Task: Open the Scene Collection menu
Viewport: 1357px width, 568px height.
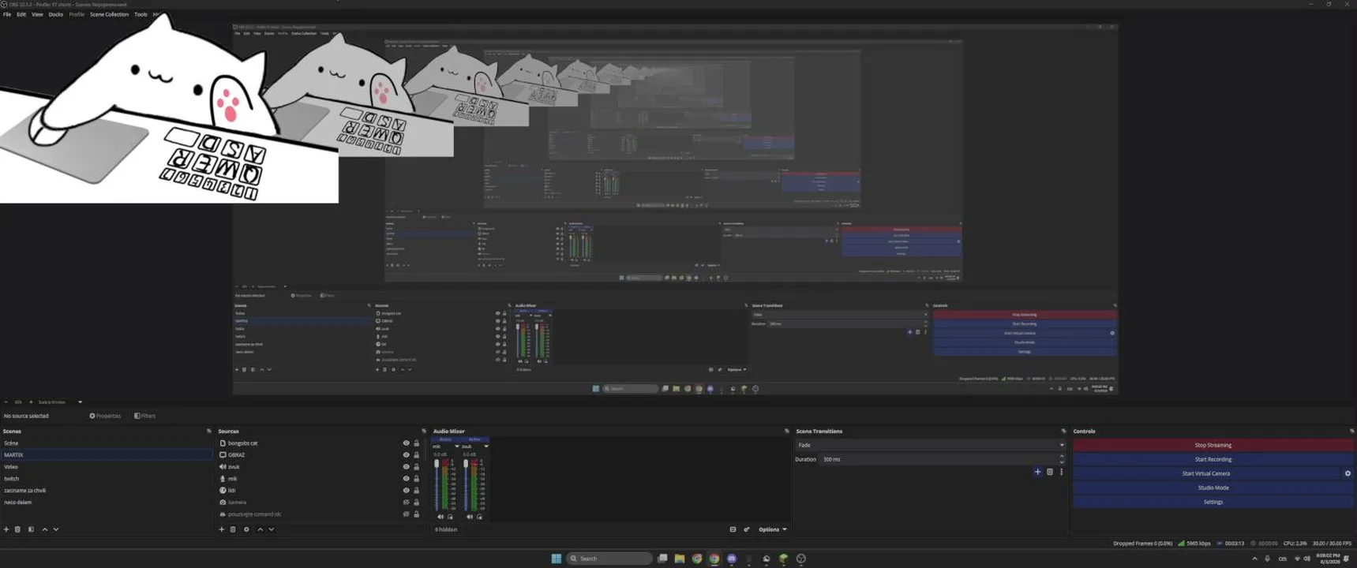Action: coord(109,14)
